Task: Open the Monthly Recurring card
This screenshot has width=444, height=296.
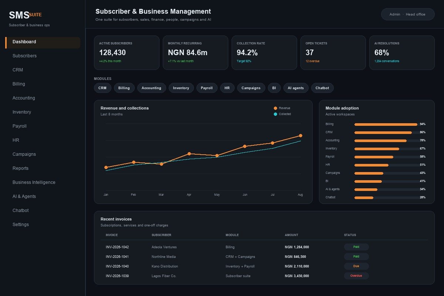Action: pos(195,53)
